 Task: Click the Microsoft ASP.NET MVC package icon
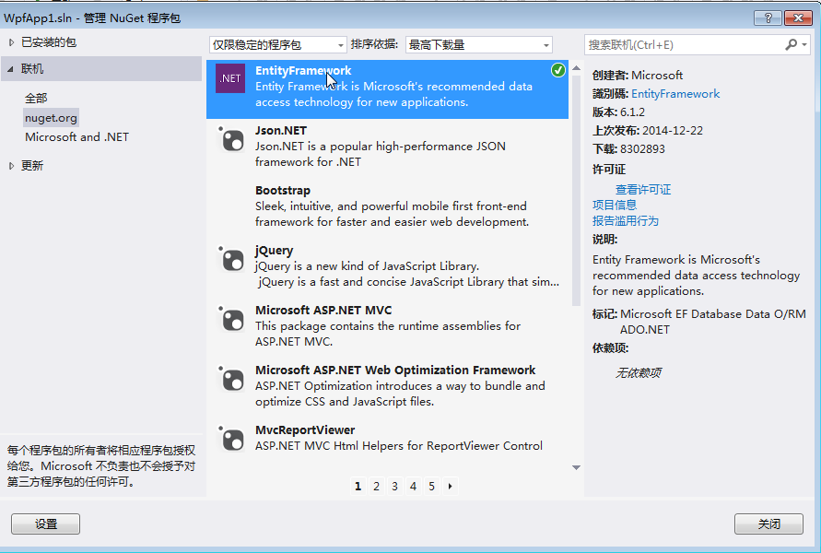tap(230, 319)
